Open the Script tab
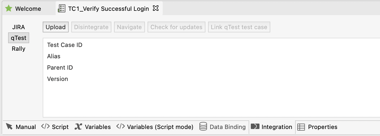Viewport: 380px width, 136px height. (x=60, y=127)
